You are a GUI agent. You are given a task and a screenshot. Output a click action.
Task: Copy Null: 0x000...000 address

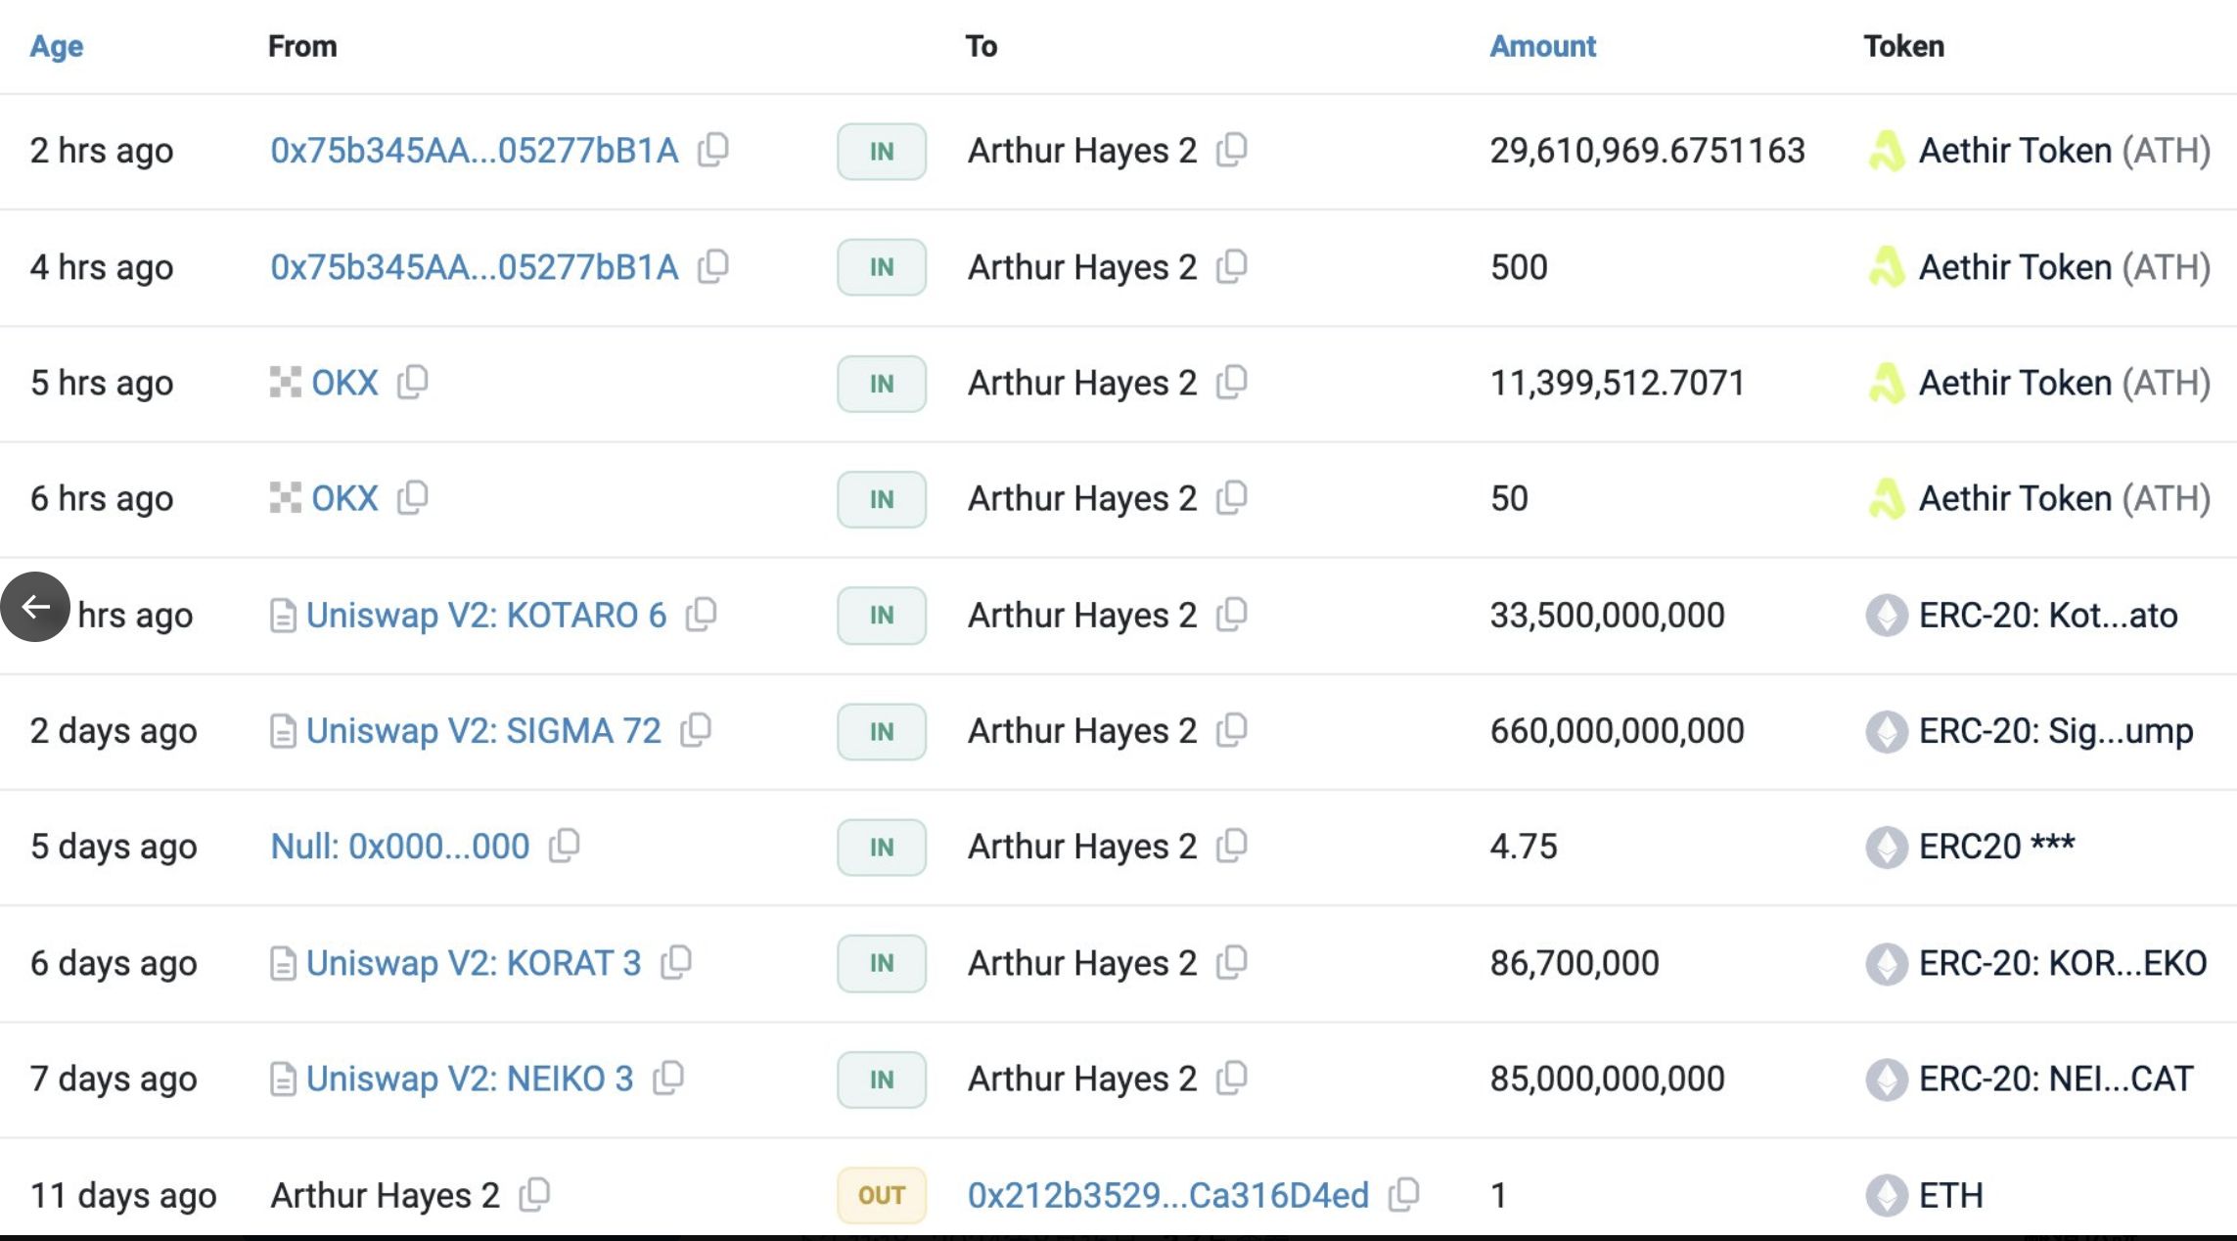click(565, 846)
